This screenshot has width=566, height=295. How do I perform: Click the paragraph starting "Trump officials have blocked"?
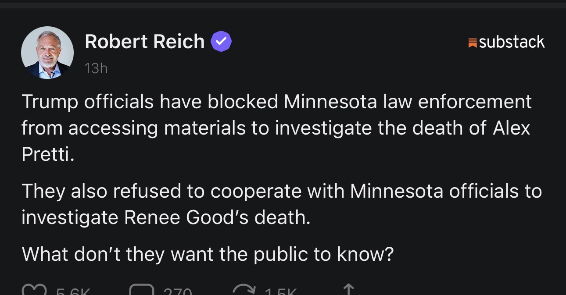coord(276,128)
